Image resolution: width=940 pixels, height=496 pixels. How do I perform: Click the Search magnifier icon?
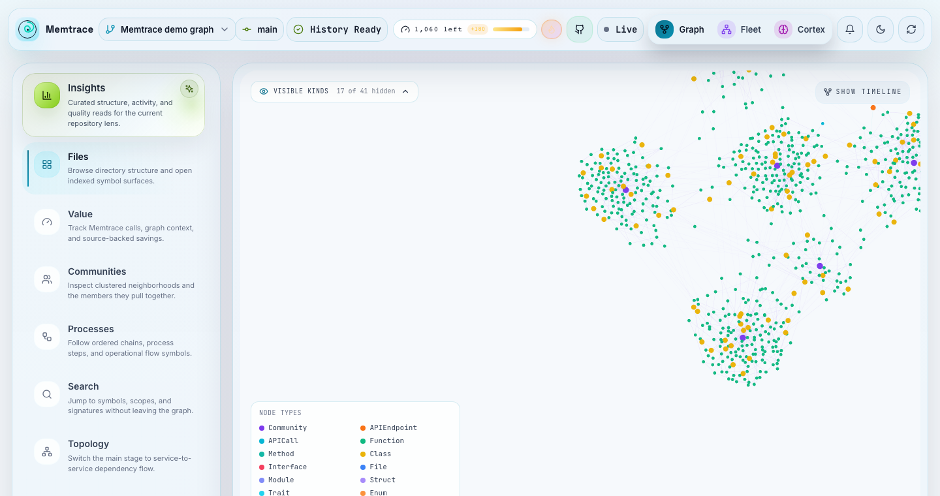[x=47, y=394]
